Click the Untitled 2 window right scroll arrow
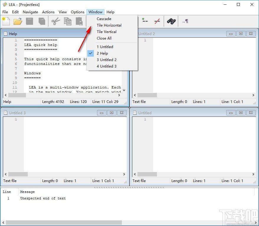259x226 pixels. click(x=253, y=95)
